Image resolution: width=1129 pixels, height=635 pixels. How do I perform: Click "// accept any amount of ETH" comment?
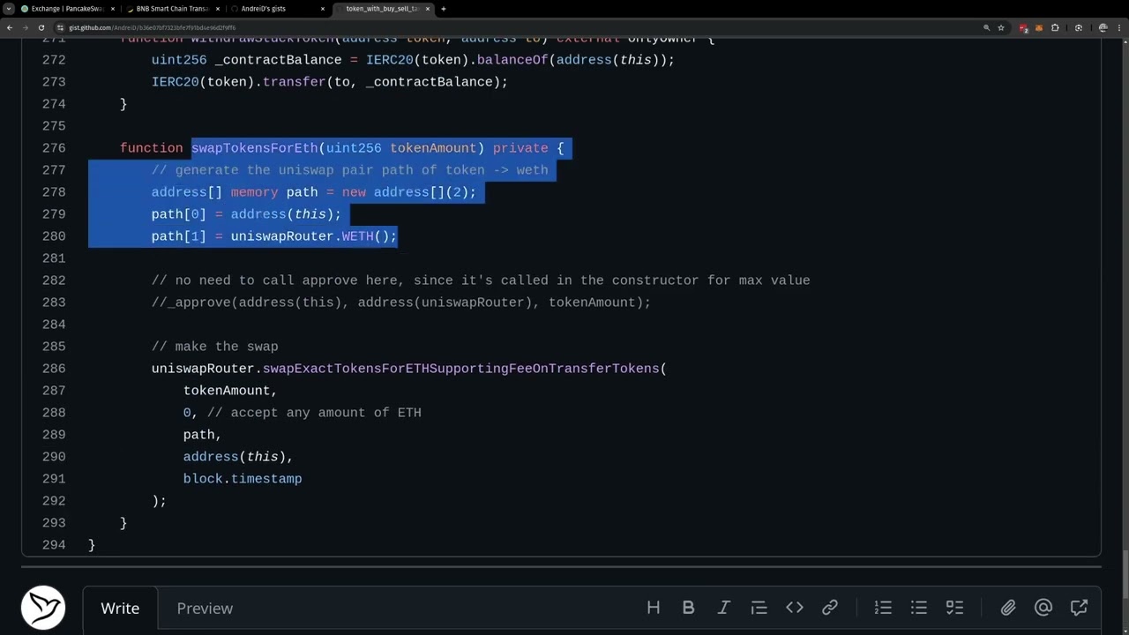click(314, 413)
